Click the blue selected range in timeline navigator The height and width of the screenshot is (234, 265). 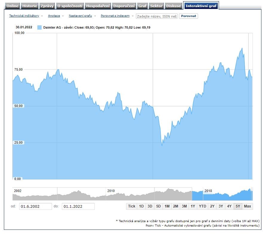pos(222,195)
